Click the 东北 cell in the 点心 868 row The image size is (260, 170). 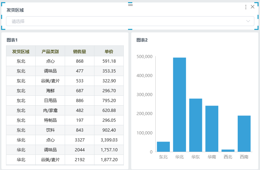(21, 61)
